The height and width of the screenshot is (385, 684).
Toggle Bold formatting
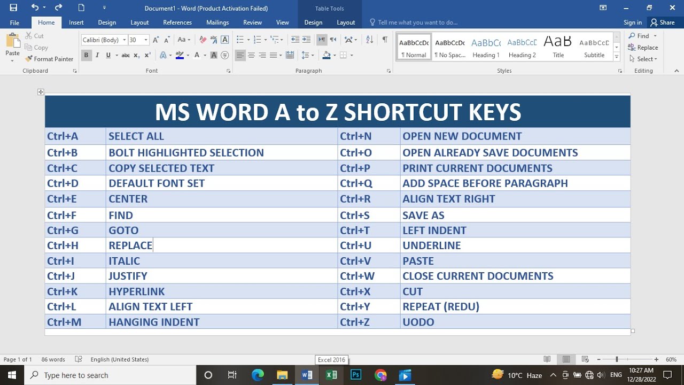point(86,55)
